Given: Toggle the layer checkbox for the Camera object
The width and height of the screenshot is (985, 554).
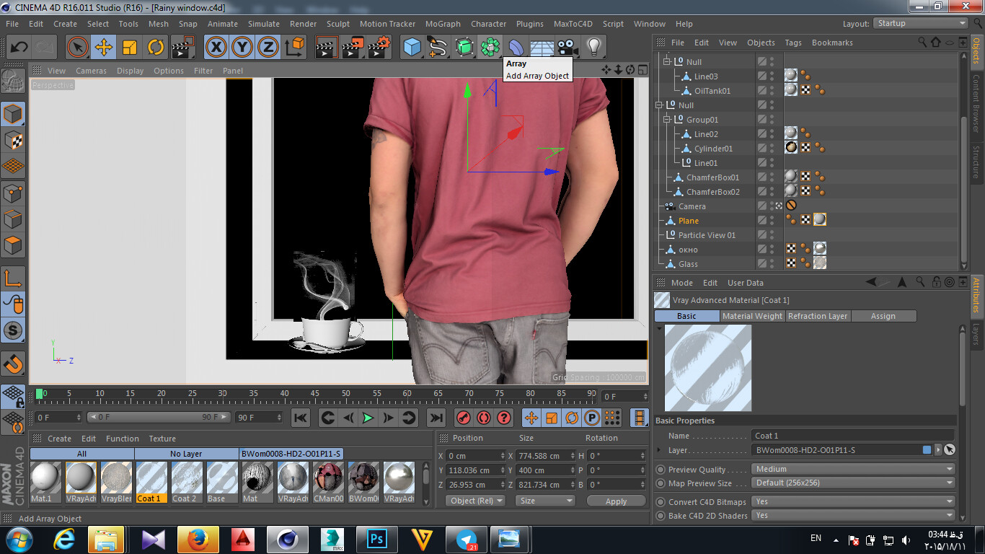Looking at the screenshot, I should [761, 206].
